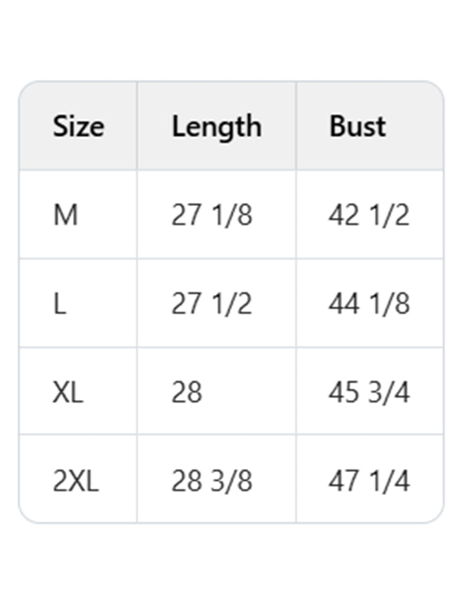Click the XL length value 28
Viewport: 461px width, 606px height.
pyautogui.click(x=187, y=392)
